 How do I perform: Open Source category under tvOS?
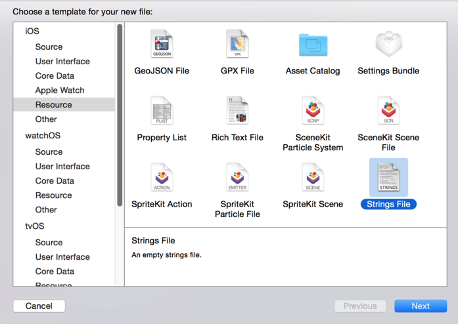[49, 242]
